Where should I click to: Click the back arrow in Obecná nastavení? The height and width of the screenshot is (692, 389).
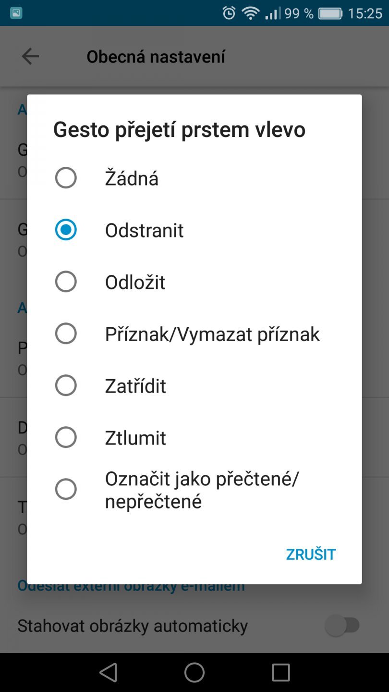click(30, 56)
